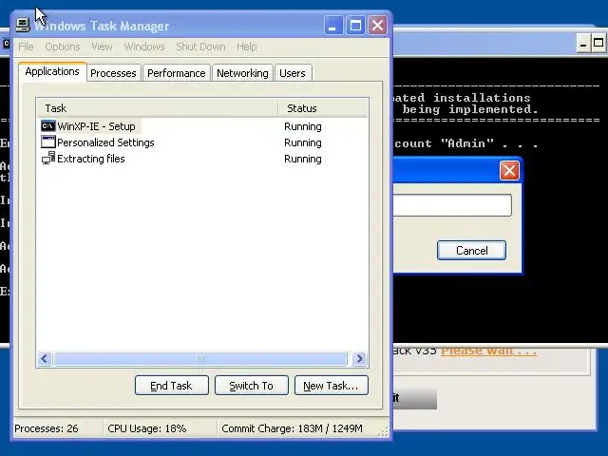Click the task list horizontal scrollbar thumb
Image resolution: width=608 pixels, height=456 pixels.
point(200,359)
